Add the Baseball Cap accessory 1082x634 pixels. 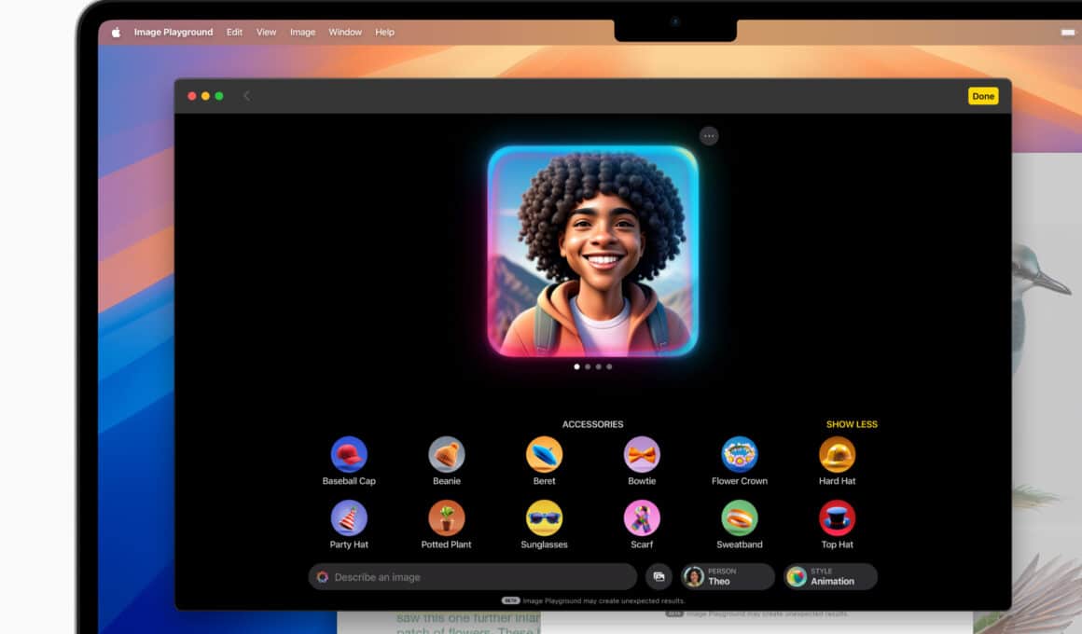[x=349, y=455]
